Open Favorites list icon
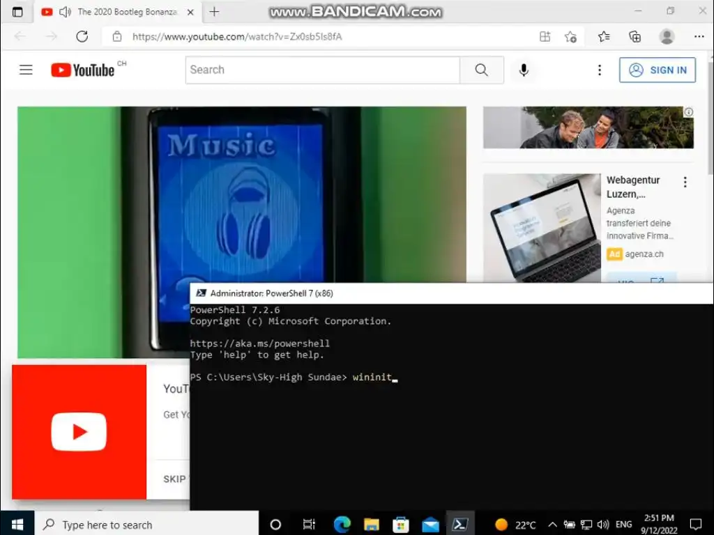Image resolution: width=714 pixels, height=535 pixels. (604, 36)
